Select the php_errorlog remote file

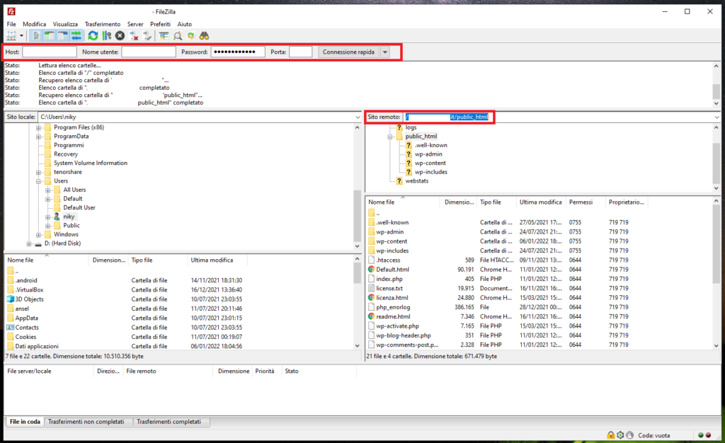(x=393, y=307)
